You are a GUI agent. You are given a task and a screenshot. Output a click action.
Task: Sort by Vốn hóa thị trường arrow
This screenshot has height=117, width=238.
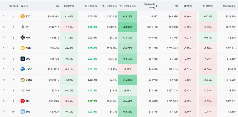[x=156, y=6]
